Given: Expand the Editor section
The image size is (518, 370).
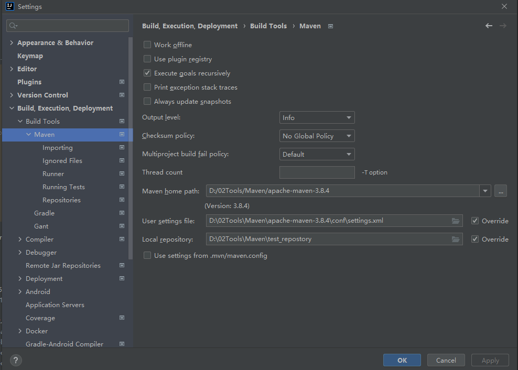Looking at the screenshot, I should point(12,69).
